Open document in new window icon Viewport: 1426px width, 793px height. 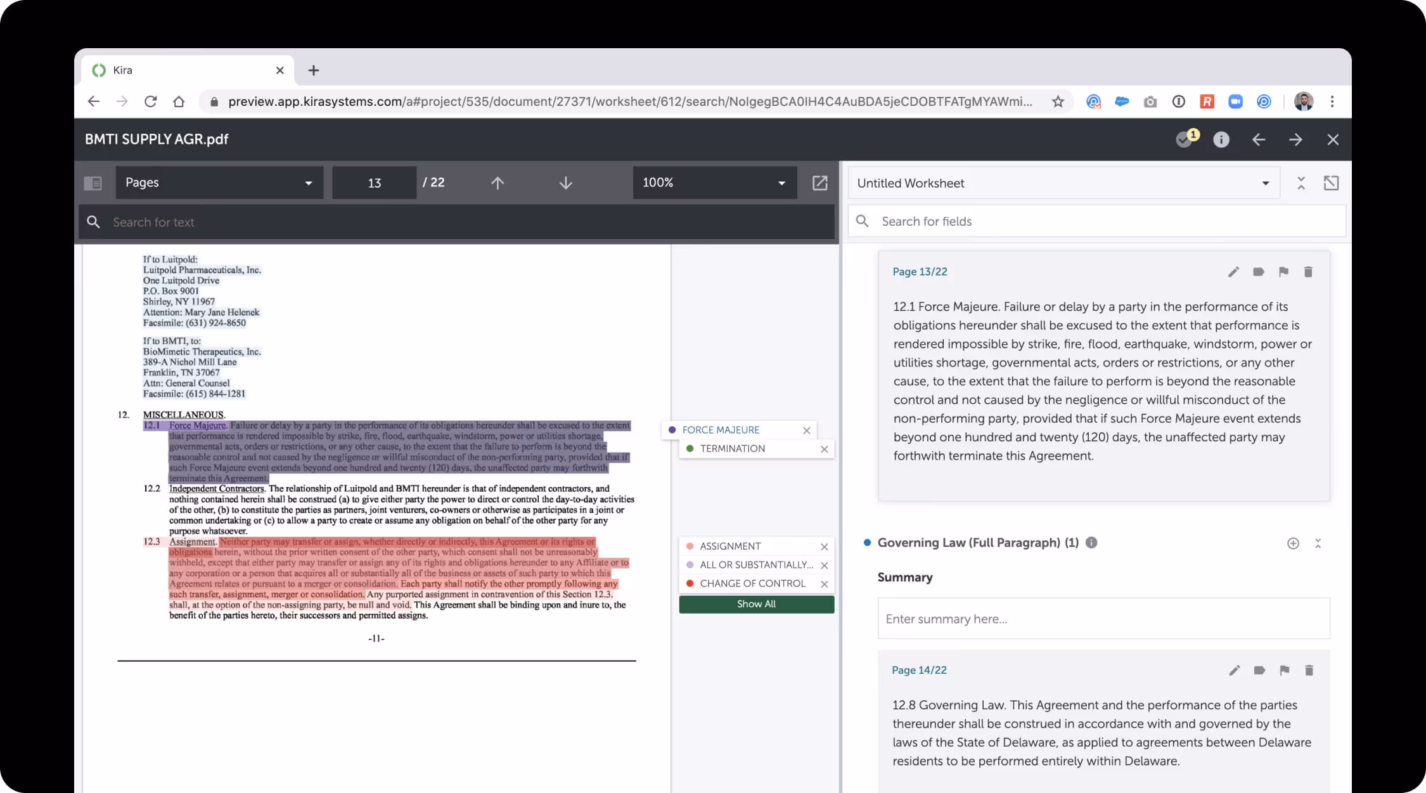click(x=819, y=183)
